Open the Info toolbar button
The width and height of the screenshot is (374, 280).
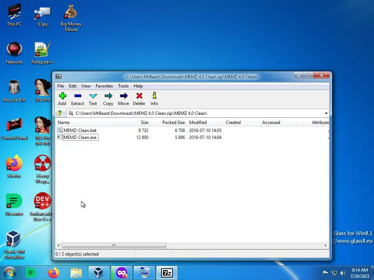coord(154,99)
